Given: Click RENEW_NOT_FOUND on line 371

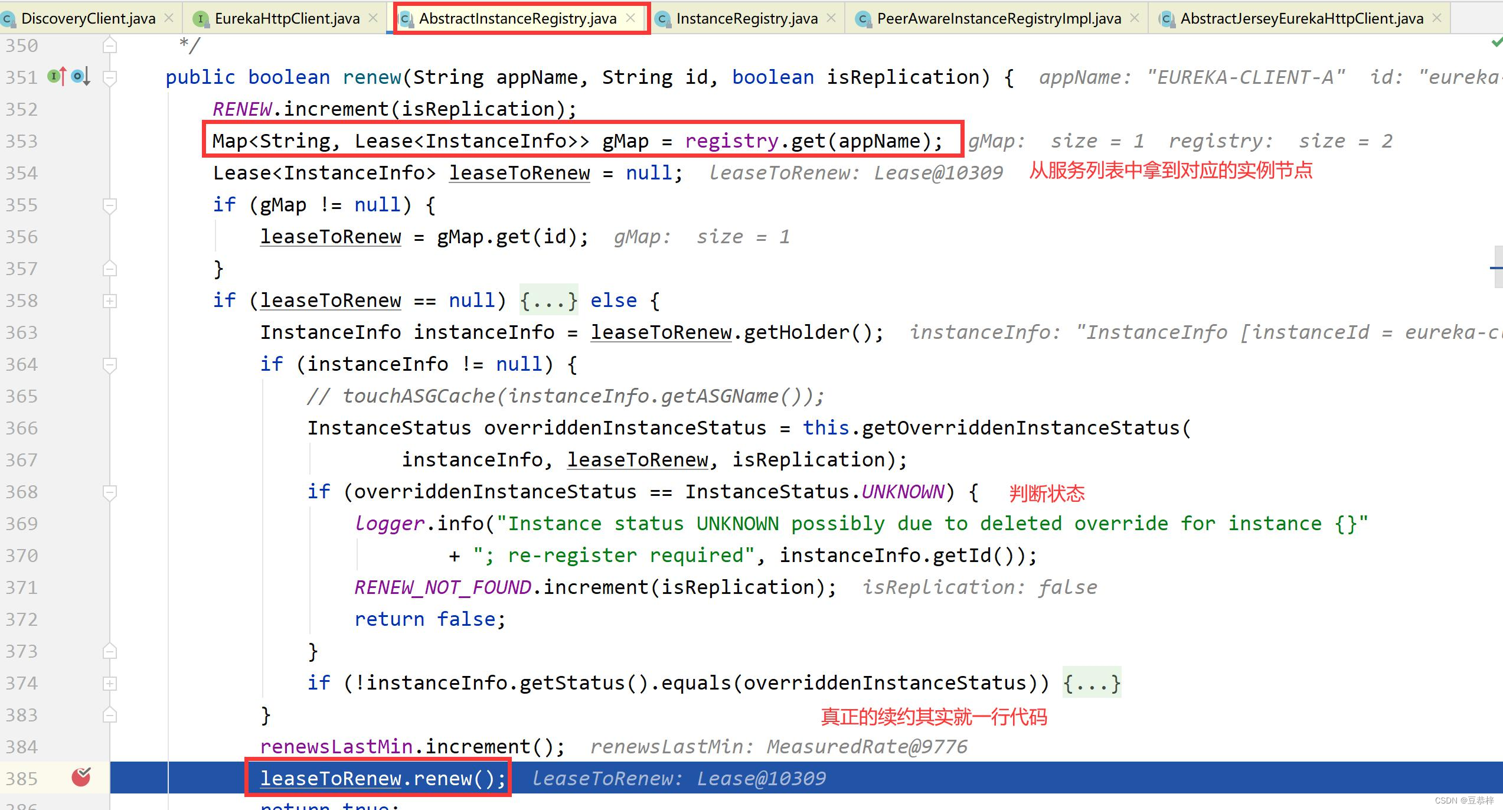Looking at the screenshot, I should click(443, 587).
